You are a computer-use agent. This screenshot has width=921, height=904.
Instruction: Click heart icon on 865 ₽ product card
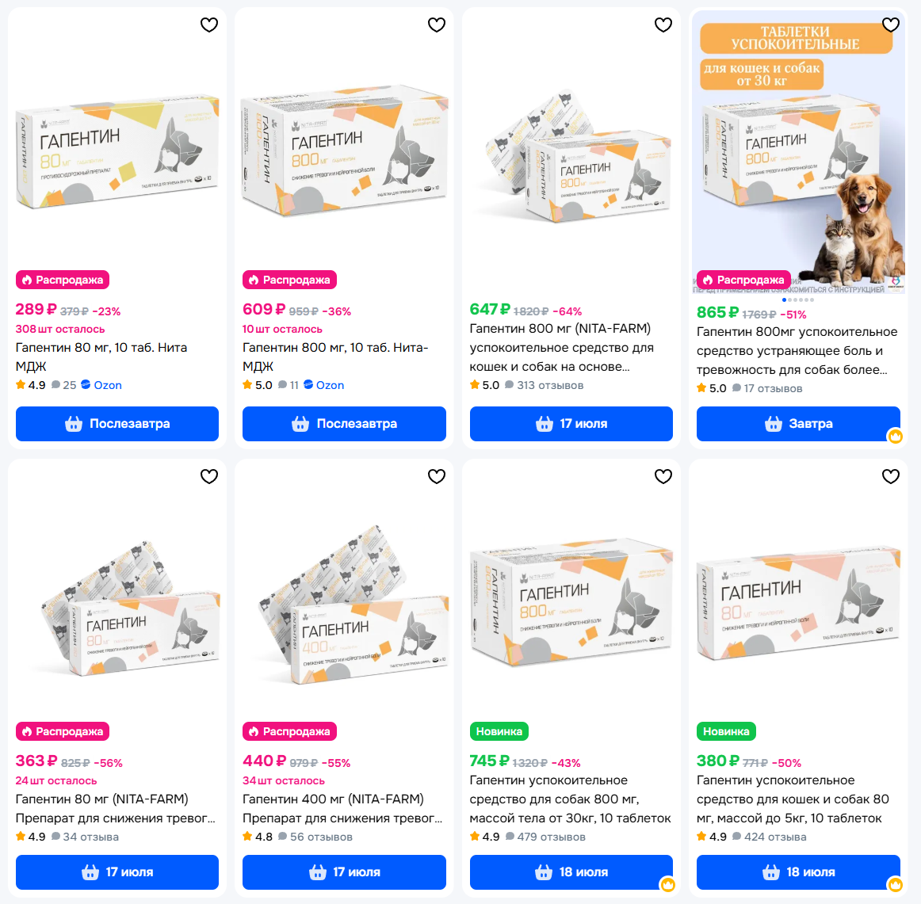[890, 25]
